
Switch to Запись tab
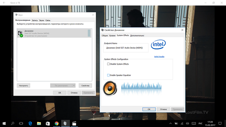tap(35, 20)
